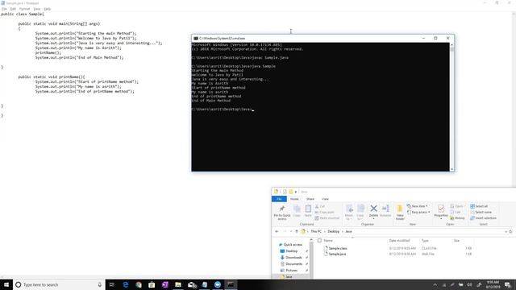Click Copy path in the Clipboard group
516x290 pixels.
(324, 212)
